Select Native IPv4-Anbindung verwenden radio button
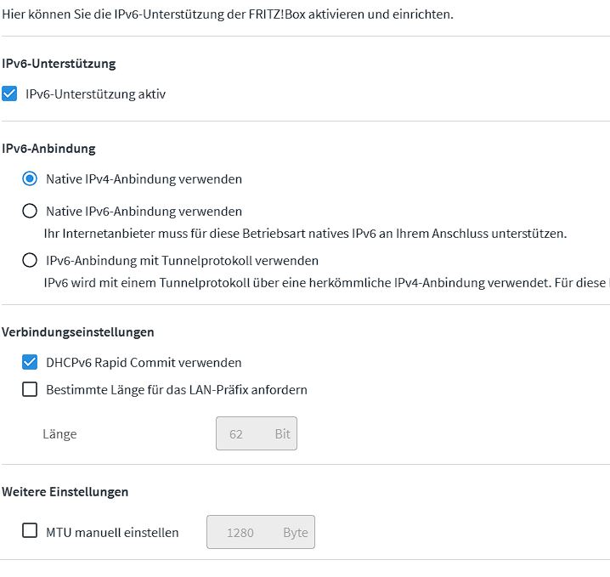 click(x=30, y=179)
